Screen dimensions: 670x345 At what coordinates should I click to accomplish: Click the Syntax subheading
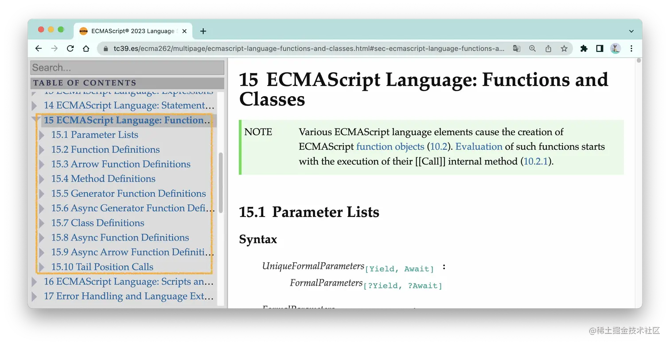258,240
